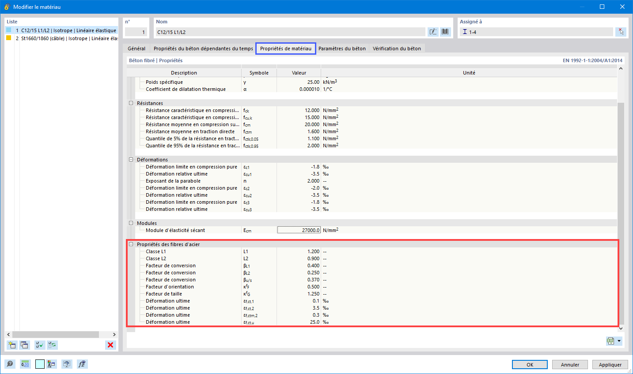This screenshot has width=633, height=374.
Task: Collapse the Propriétés des fibres d'acier section
Action: tap(130, 244)
